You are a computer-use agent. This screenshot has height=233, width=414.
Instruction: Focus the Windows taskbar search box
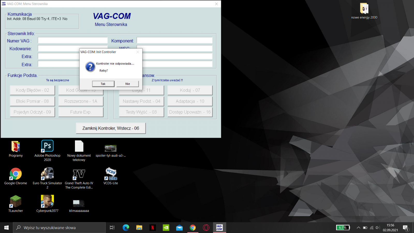click(59, 228)
